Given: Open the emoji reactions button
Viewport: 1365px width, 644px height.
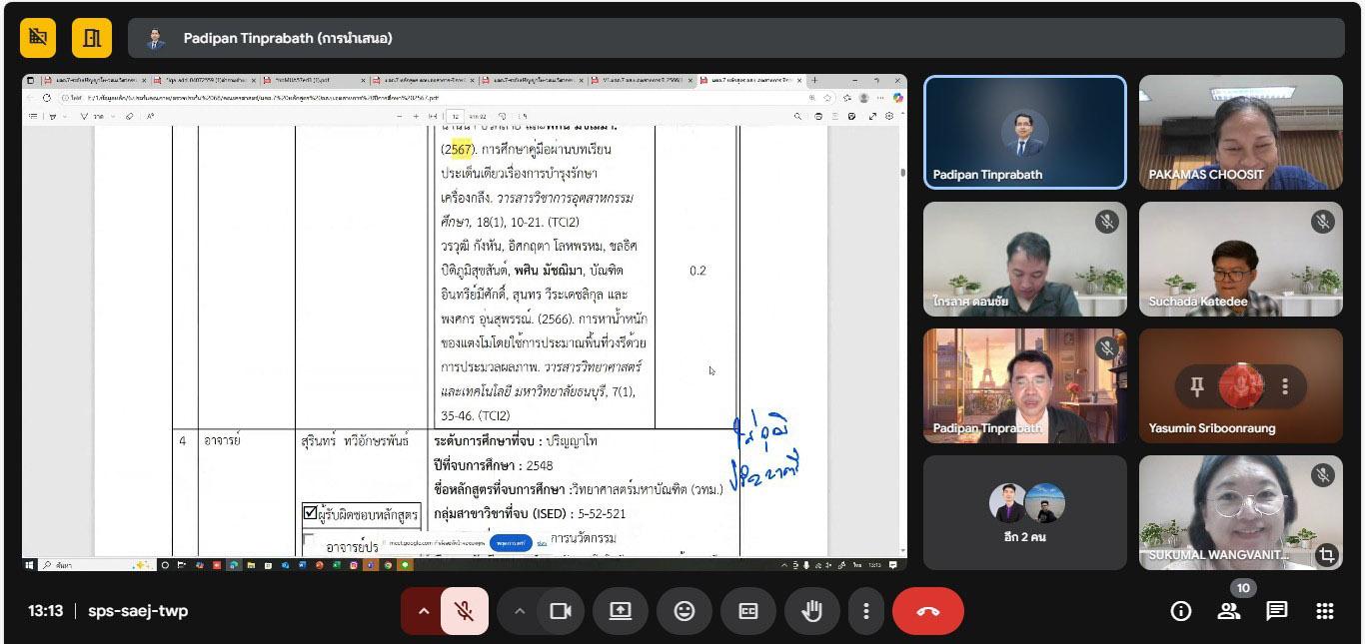Looking at the screenshot, I should 684,611.
